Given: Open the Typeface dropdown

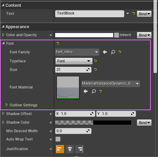Looking at the screenshot, I should tap(74, 61).
